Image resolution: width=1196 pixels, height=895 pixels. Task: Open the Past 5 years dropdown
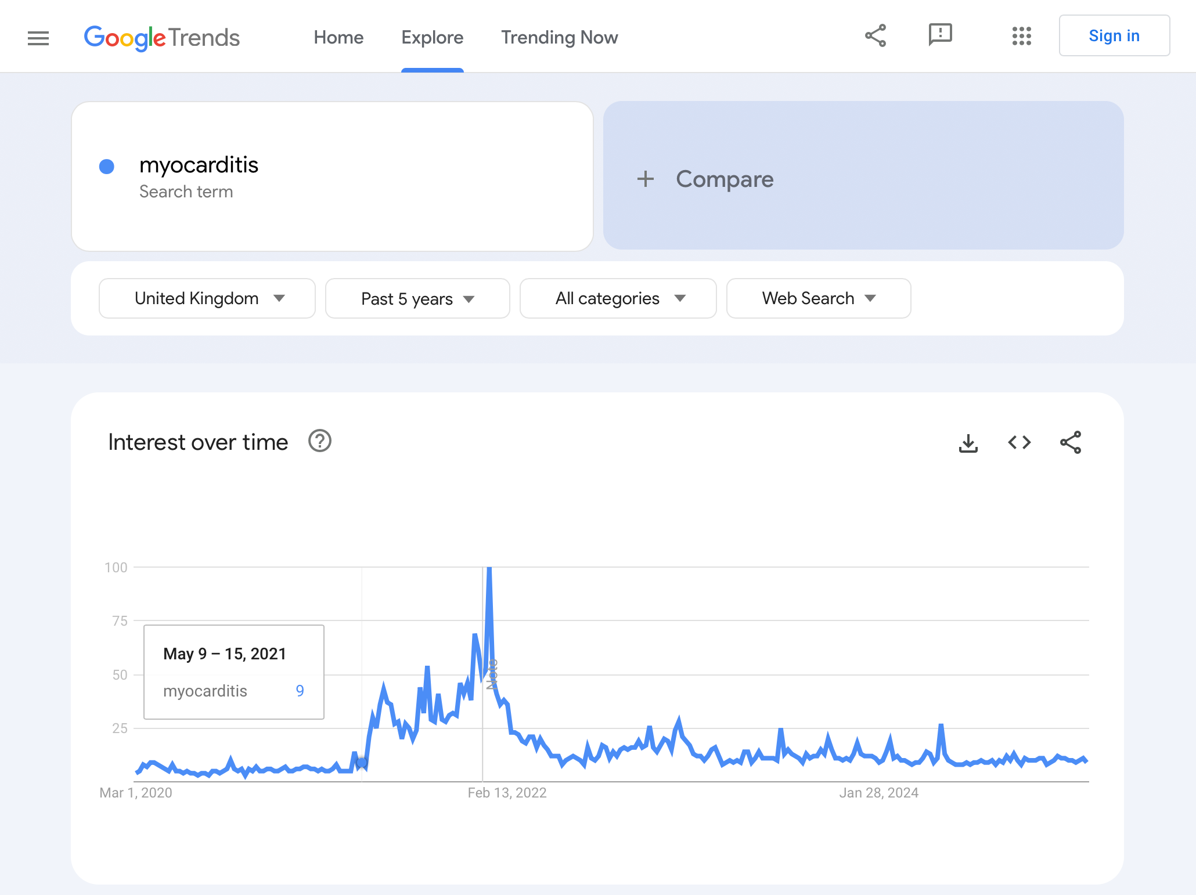[x=417, y=298]
